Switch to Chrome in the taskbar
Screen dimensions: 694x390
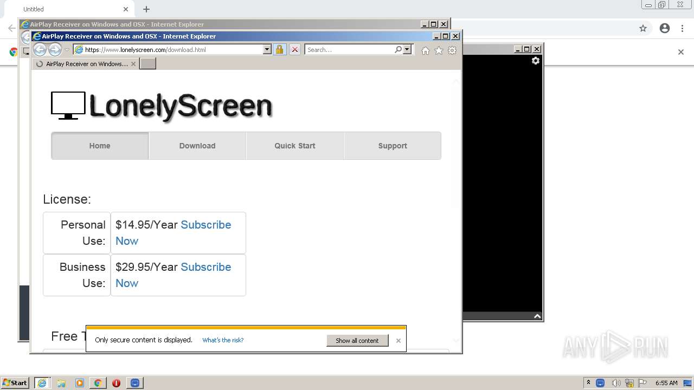tap(98, 383)
